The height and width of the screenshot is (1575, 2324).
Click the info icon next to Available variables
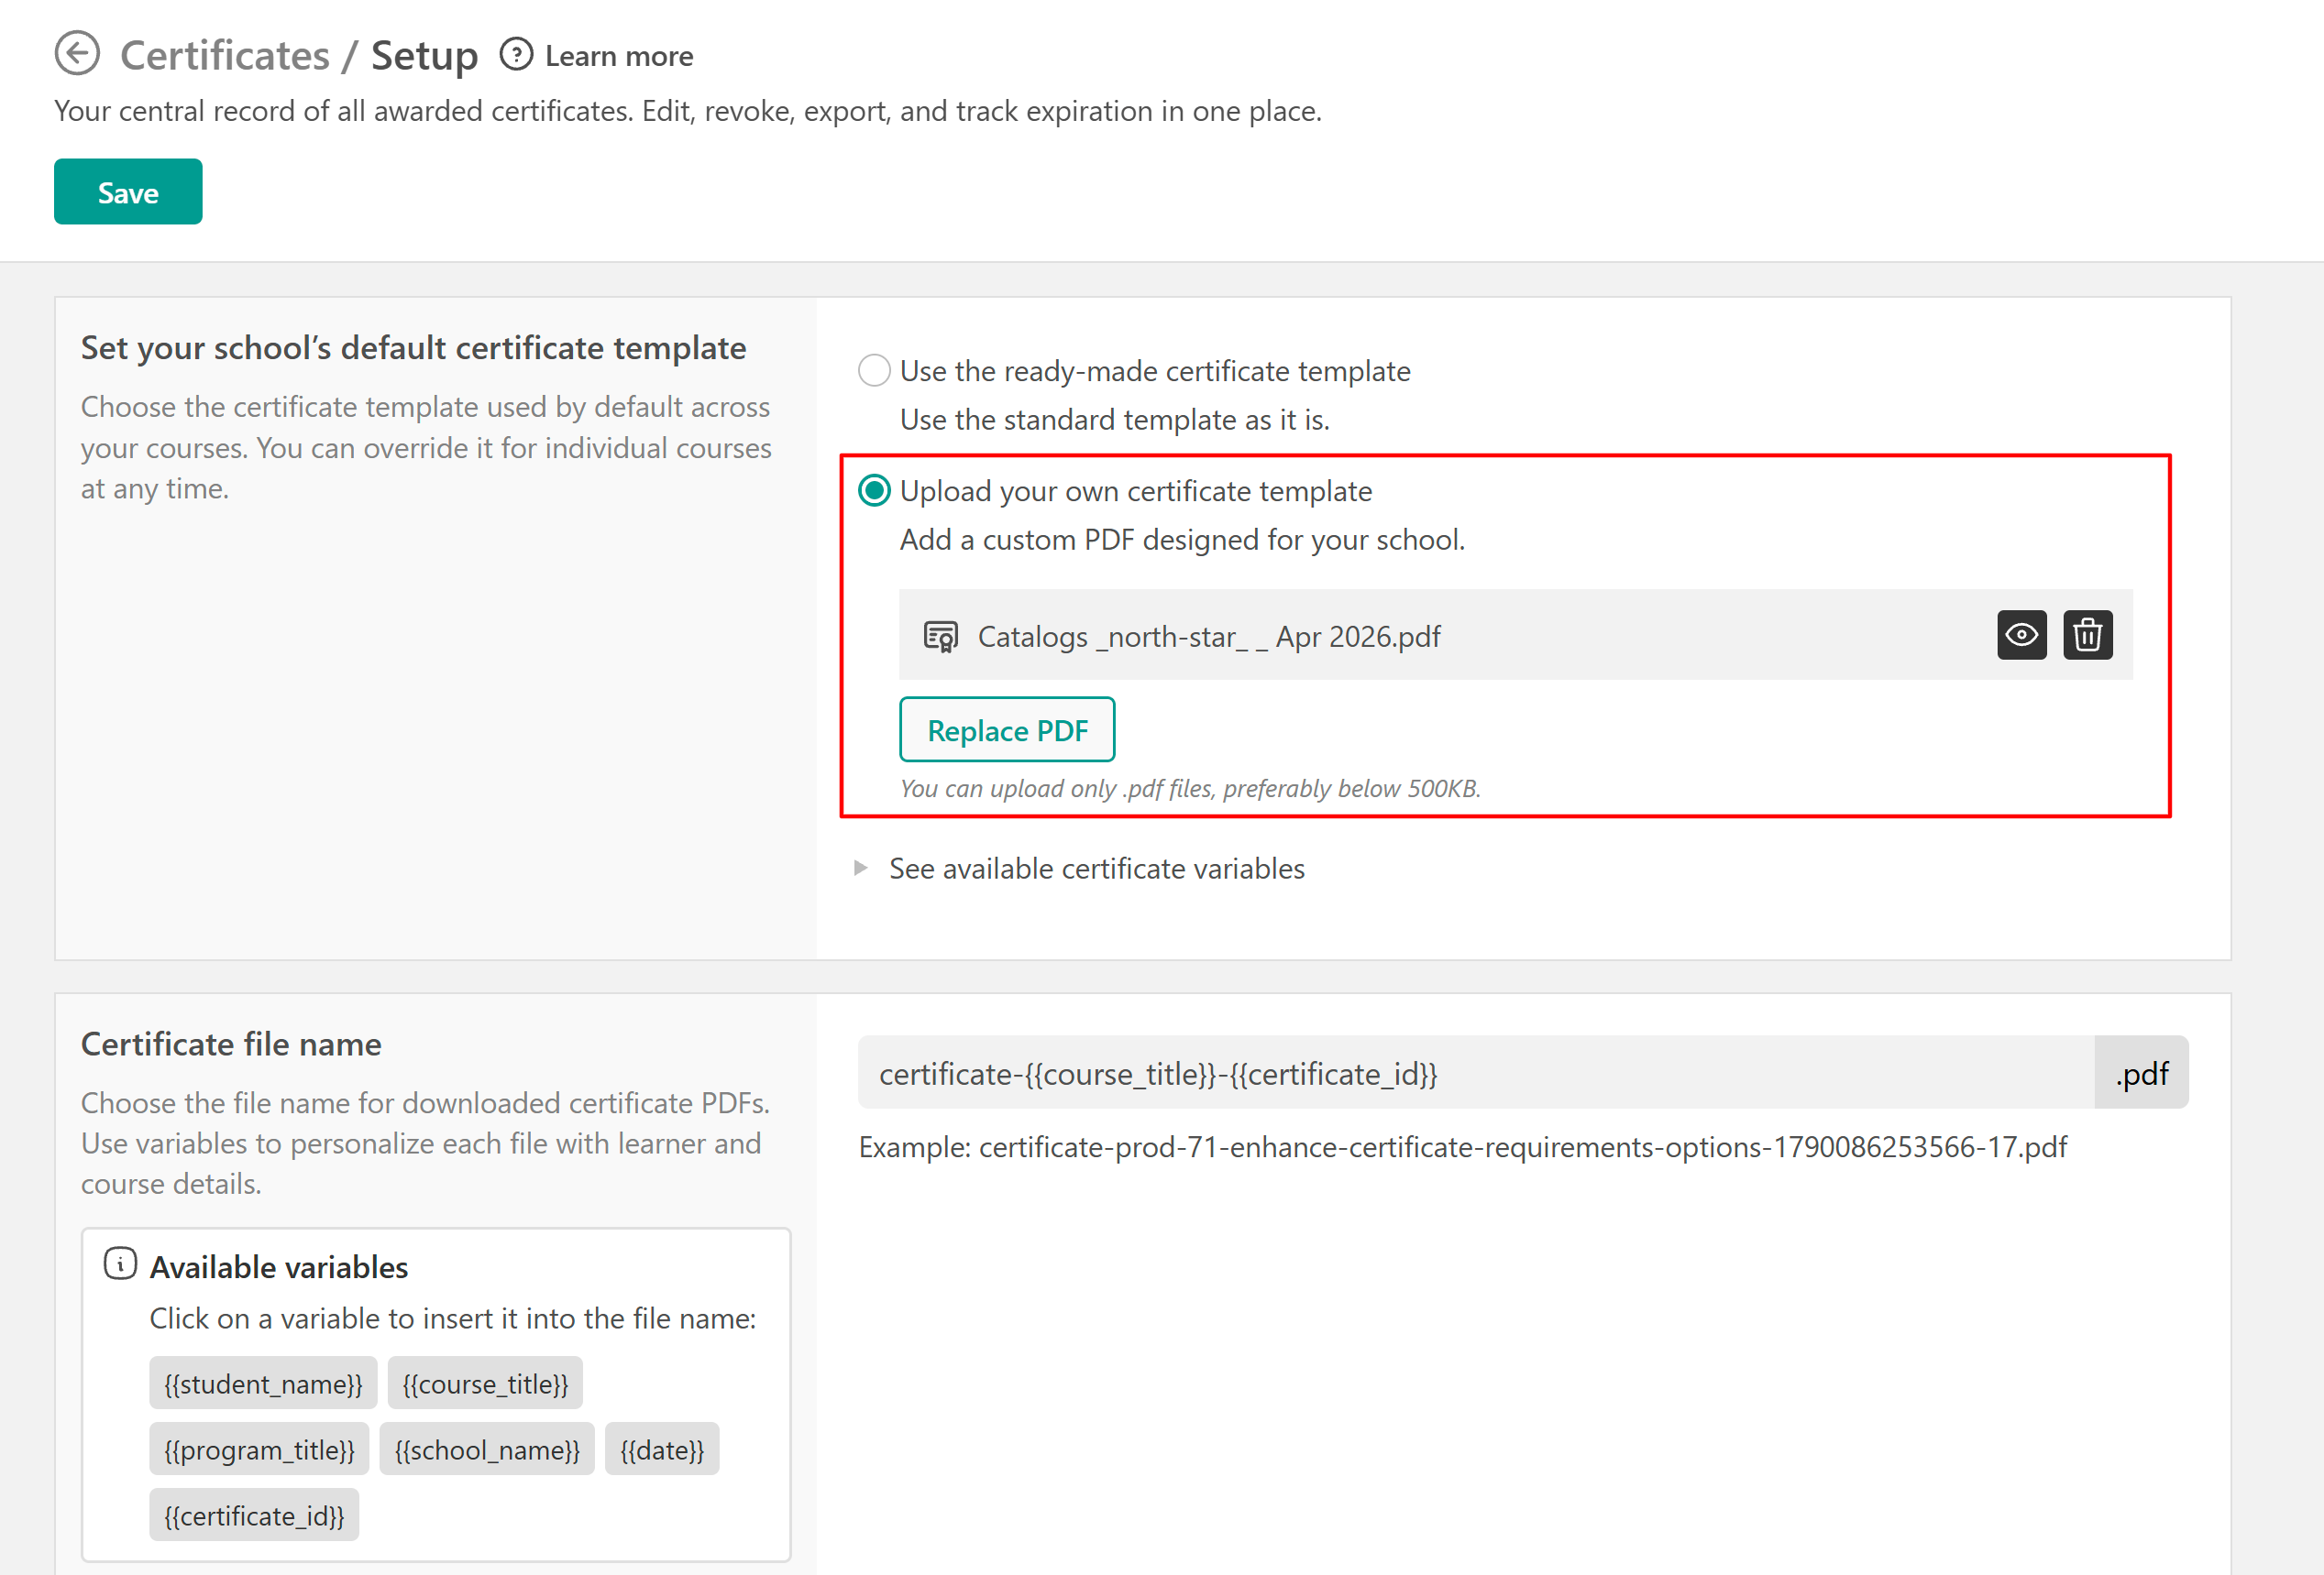120,1264
